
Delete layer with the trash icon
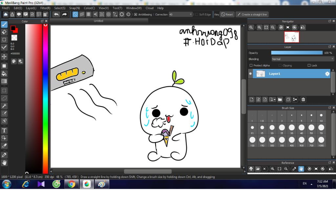[x=303, y=99]
